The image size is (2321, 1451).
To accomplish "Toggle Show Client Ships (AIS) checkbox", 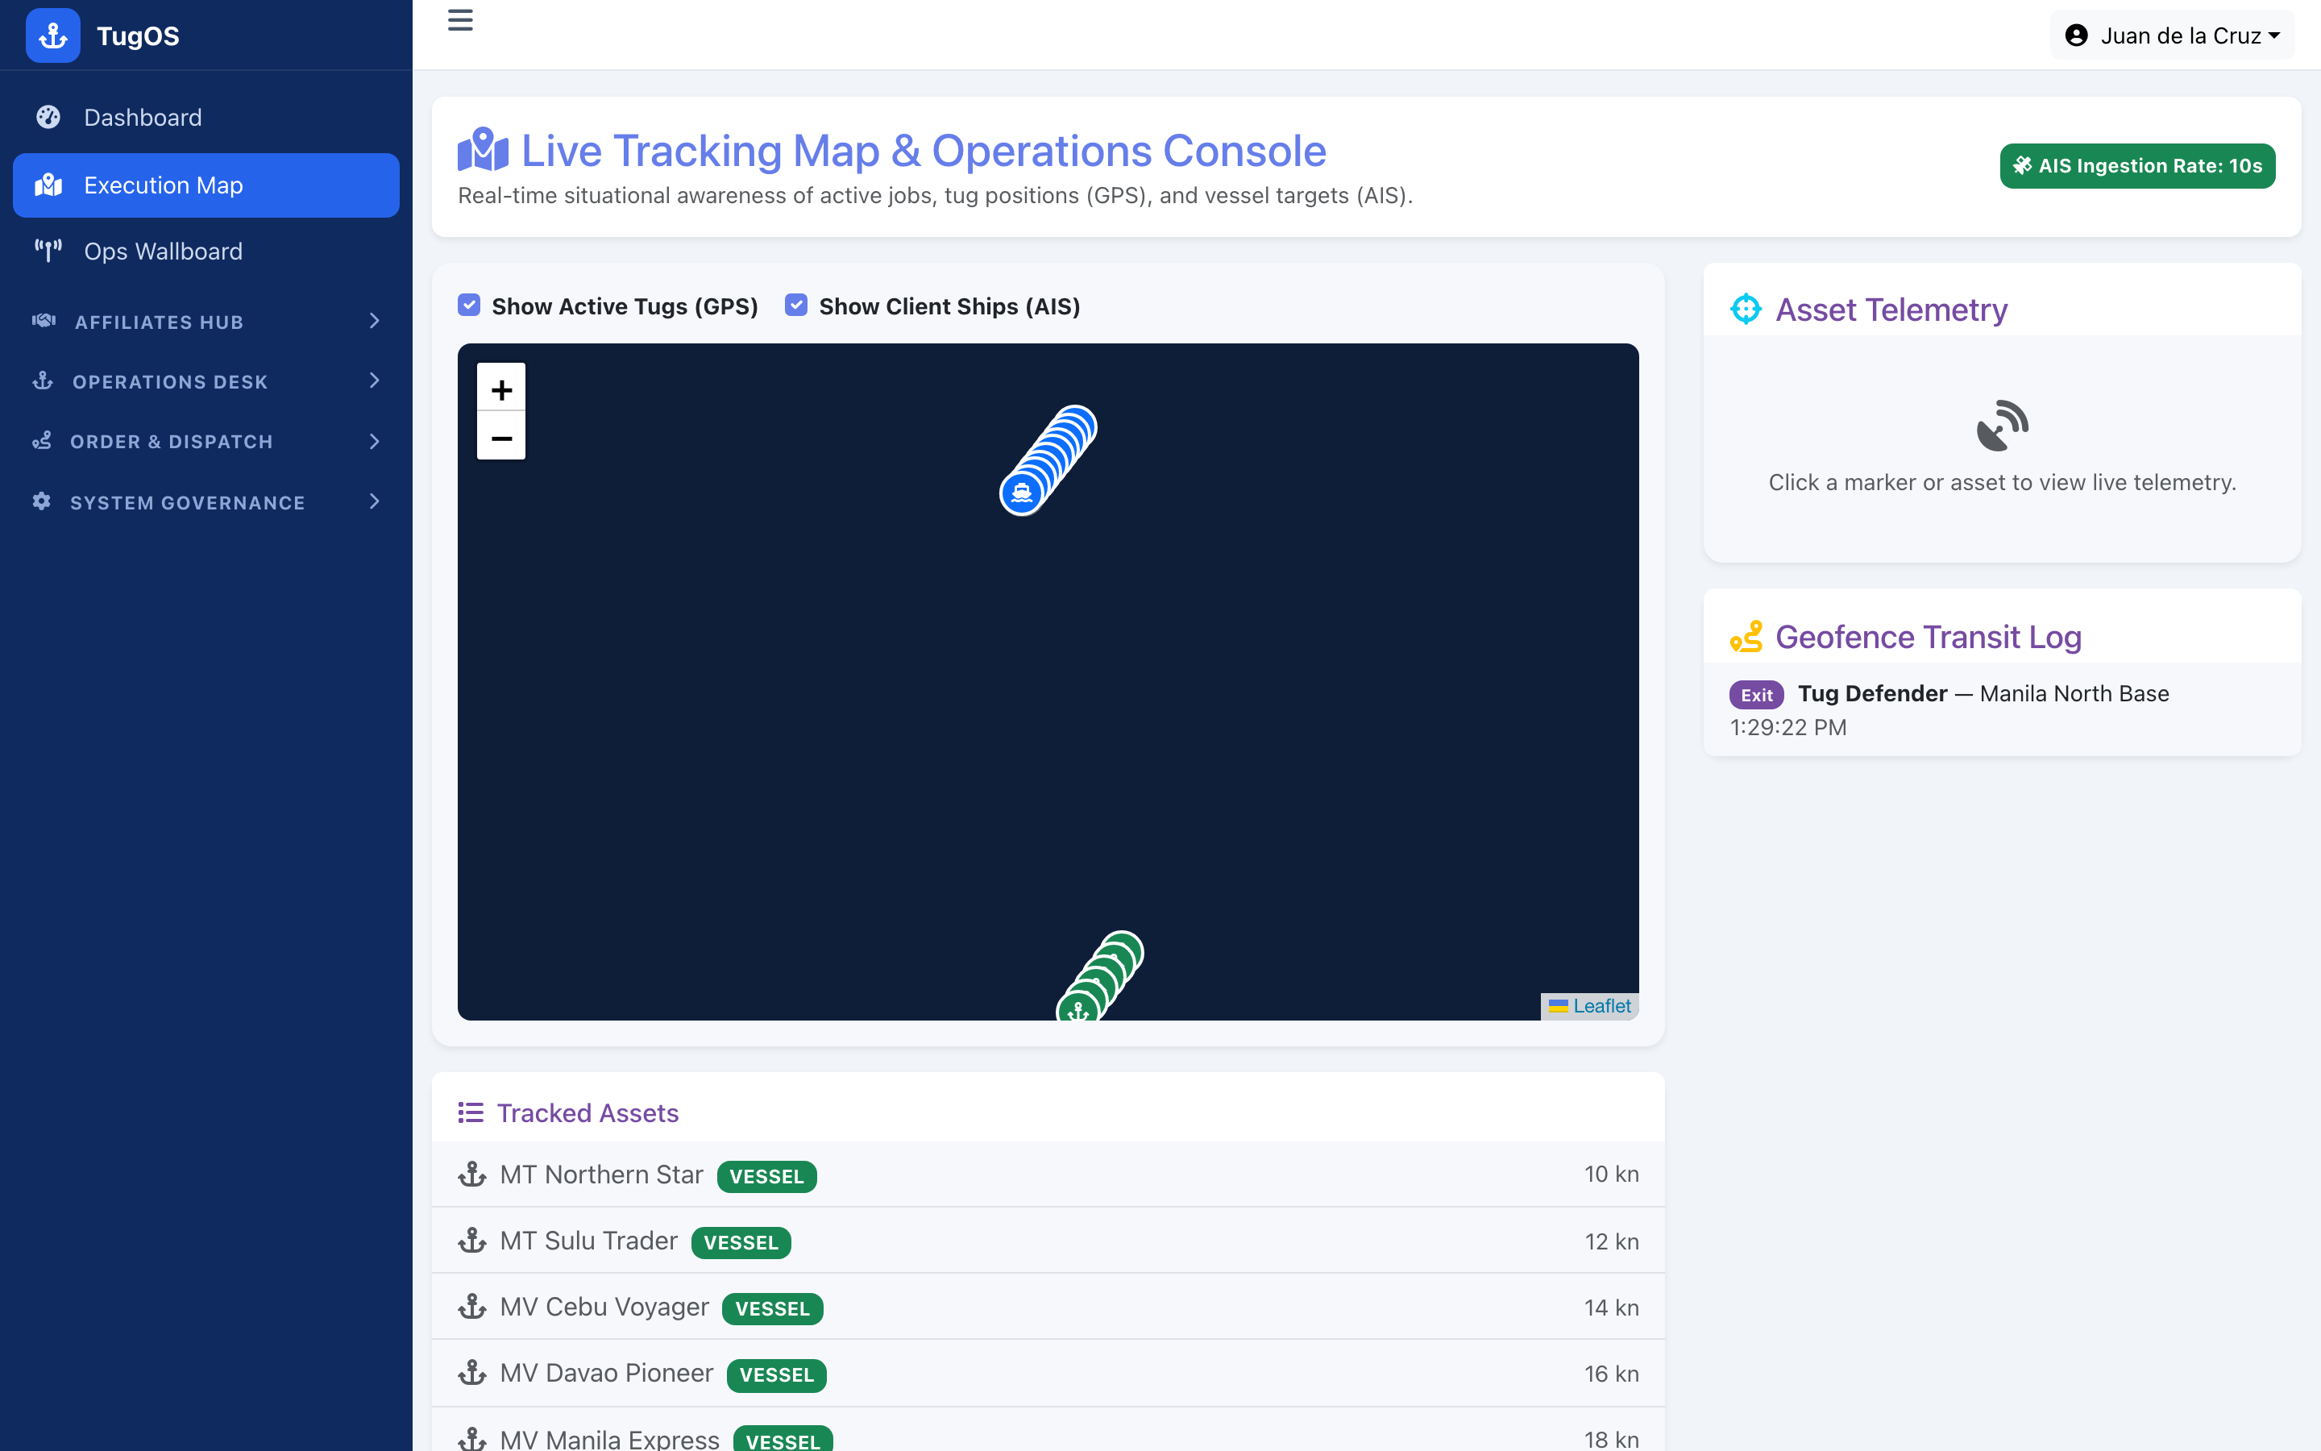I will click(796, 306).
